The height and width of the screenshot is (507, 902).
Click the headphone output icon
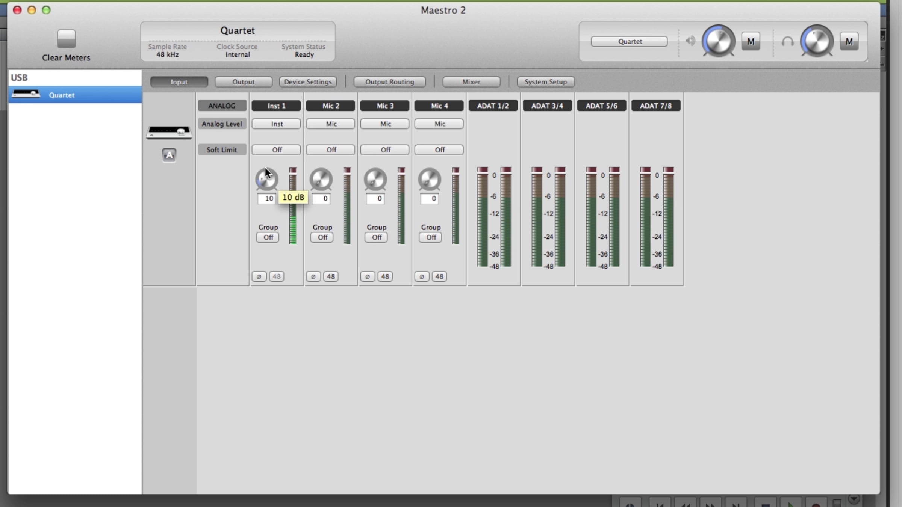pyautogui.click(x=787, y=41)
